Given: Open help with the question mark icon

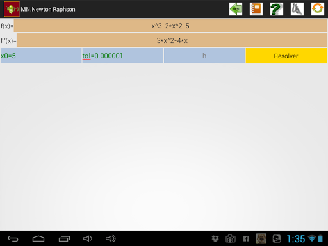Looking at the screenshot, I should [277, 9].
